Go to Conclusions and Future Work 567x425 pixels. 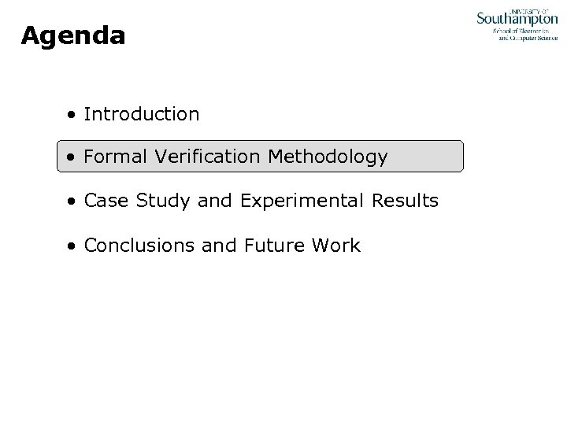tap(221, 246)
